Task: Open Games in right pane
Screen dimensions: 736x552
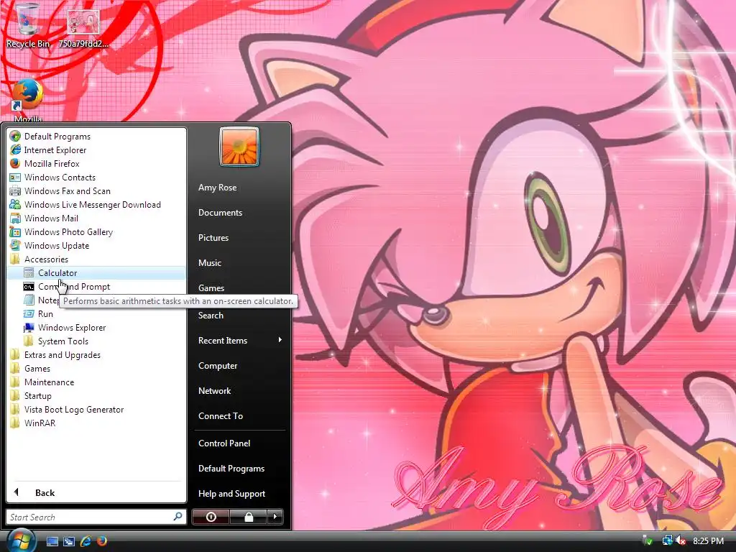Action: [211, 287]
